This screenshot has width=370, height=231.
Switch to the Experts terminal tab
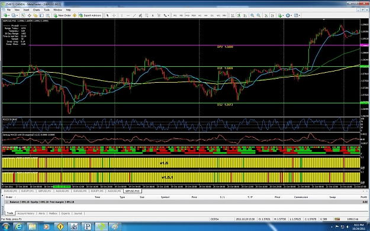(x=66, y=213)
